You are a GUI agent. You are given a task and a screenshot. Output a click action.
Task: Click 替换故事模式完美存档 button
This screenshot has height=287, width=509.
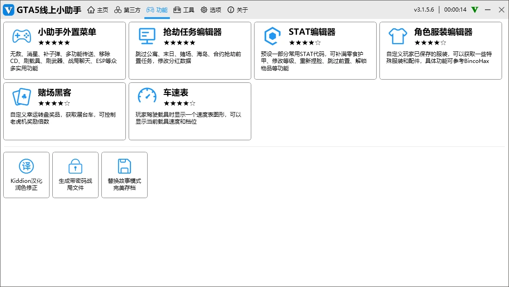(x=124, y=175)
